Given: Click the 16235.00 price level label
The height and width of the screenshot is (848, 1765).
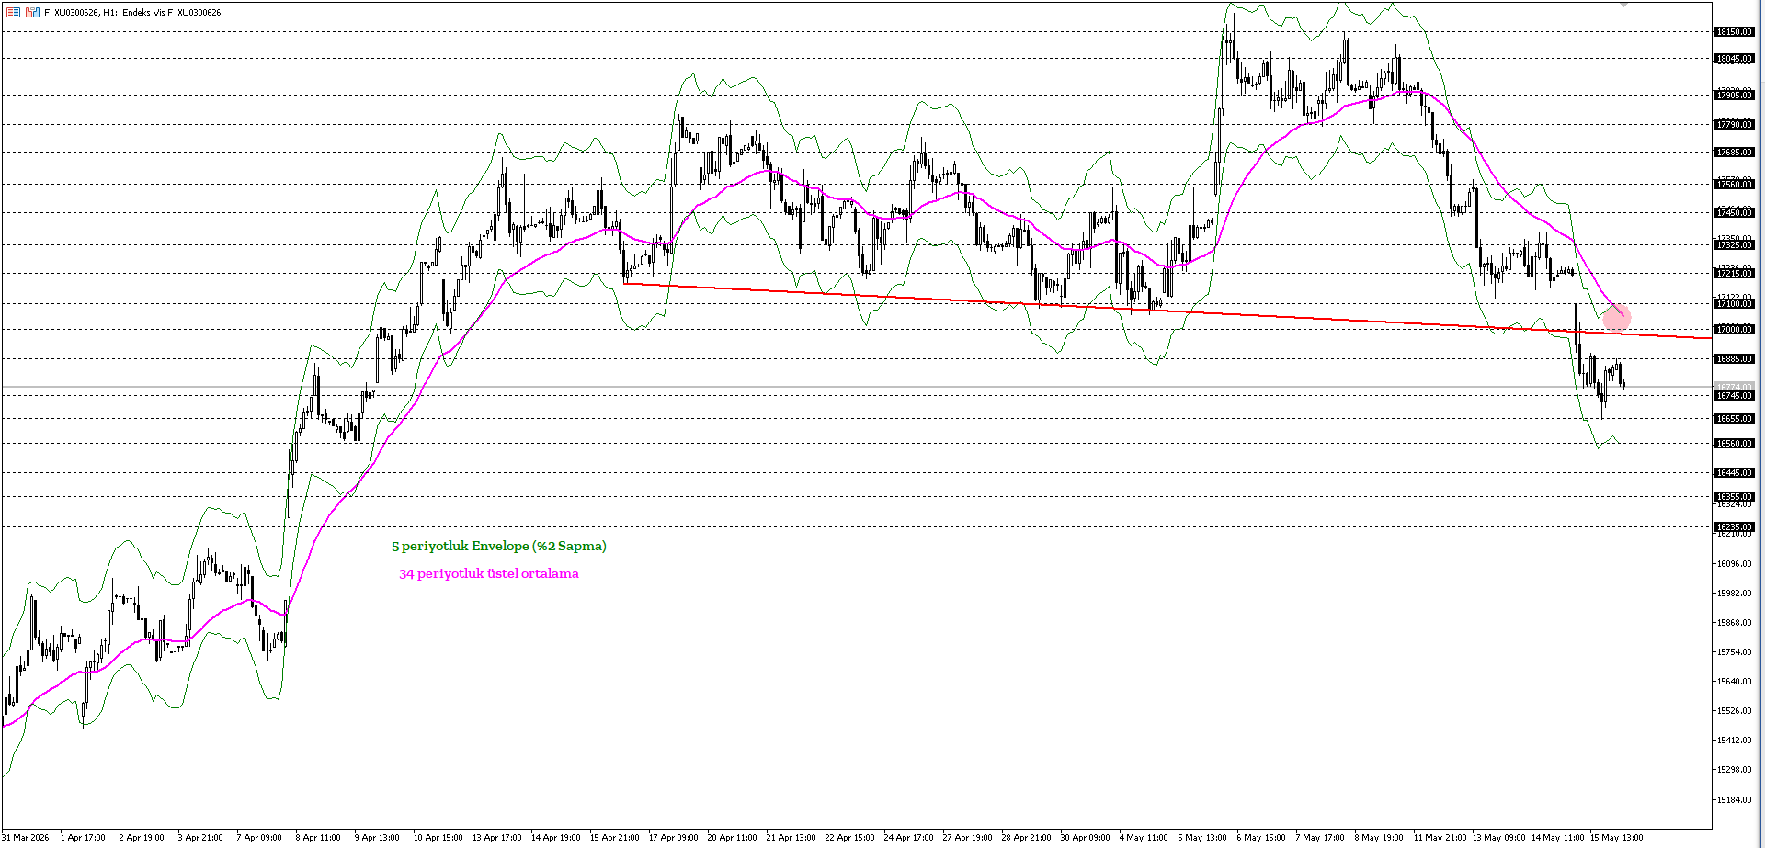Looking at the screenshot, I should pos(1735,527).
